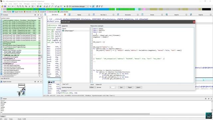Click the Graph overview thumbnail
Image resolution: width=213 pixels, height=120 pixels.
pos(22,90)
